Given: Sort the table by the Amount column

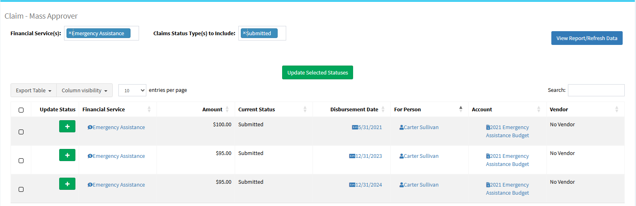Looking at the screenshot, I should coord(212,109).
